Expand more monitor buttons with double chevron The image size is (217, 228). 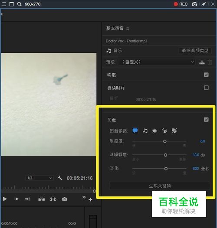tap(84, 197)
